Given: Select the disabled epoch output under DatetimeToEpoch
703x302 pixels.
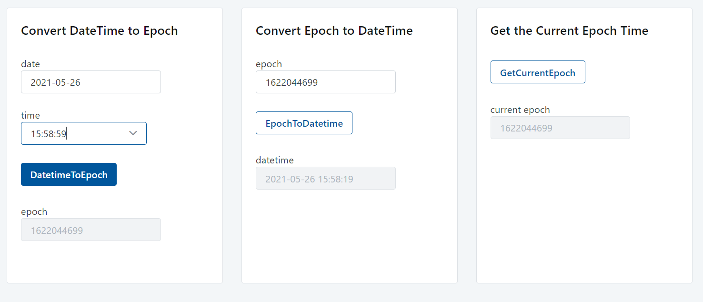Looking at the screenshot, I should [90, 230].
